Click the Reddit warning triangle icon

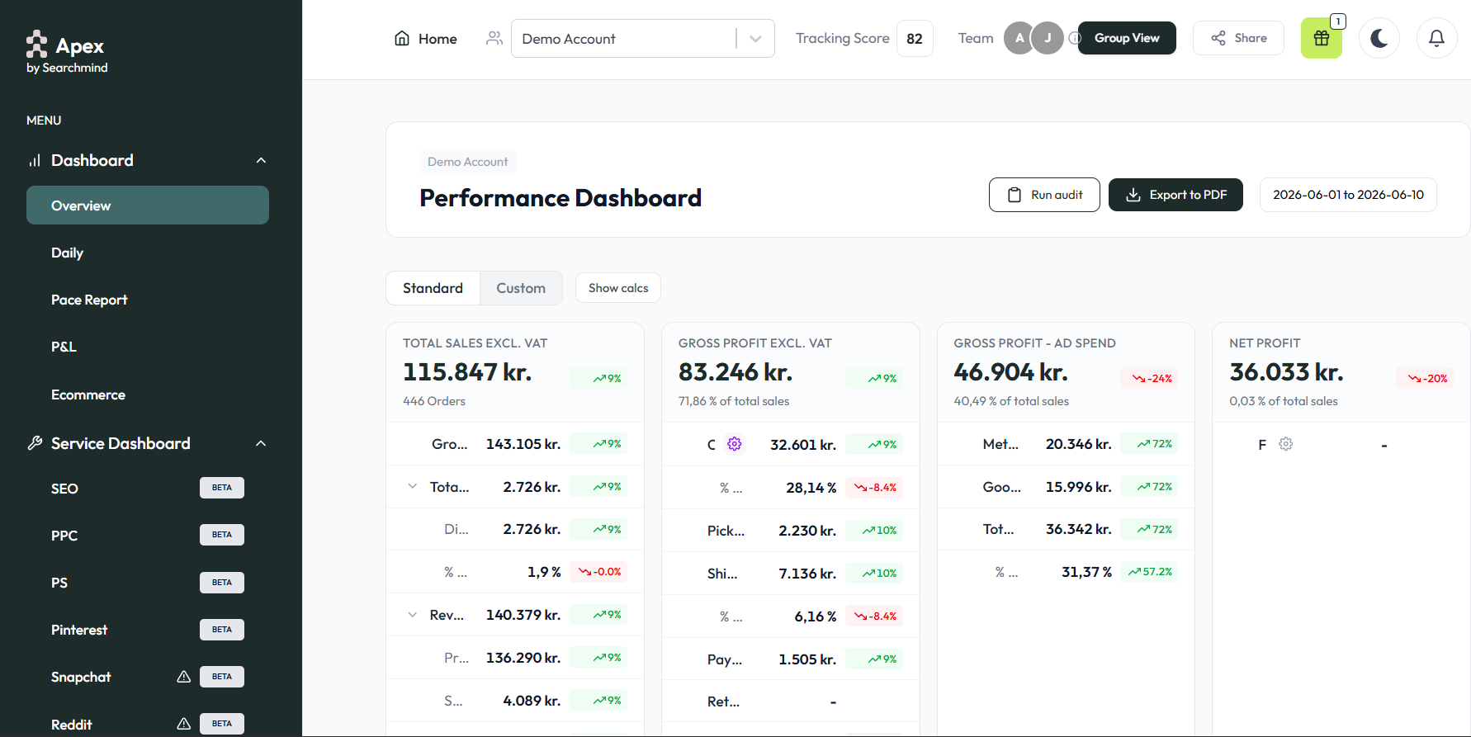[x=184, y=724]
